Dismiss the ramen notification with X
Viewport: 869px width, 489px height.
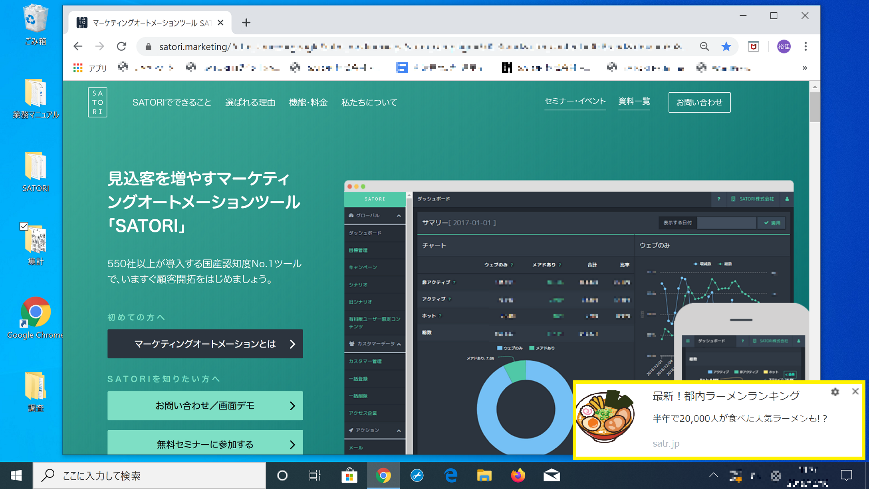coord(855,392)
